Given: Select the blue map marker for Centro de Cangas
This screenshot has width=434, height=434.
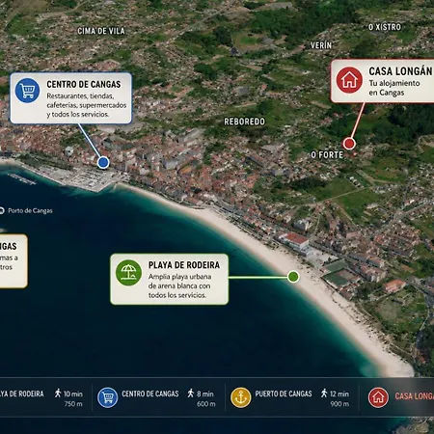Looking at the screenshot, I should [x=103, y=162].
